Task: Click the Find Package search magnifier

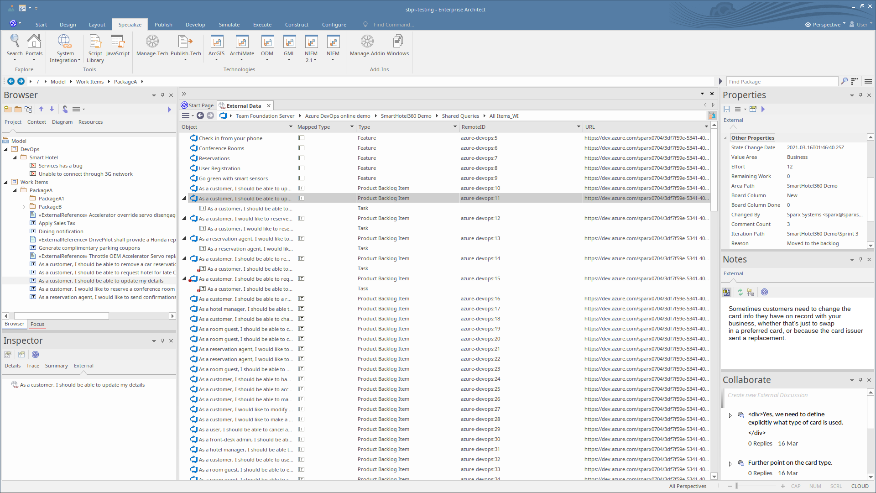Action: point(845,81)
